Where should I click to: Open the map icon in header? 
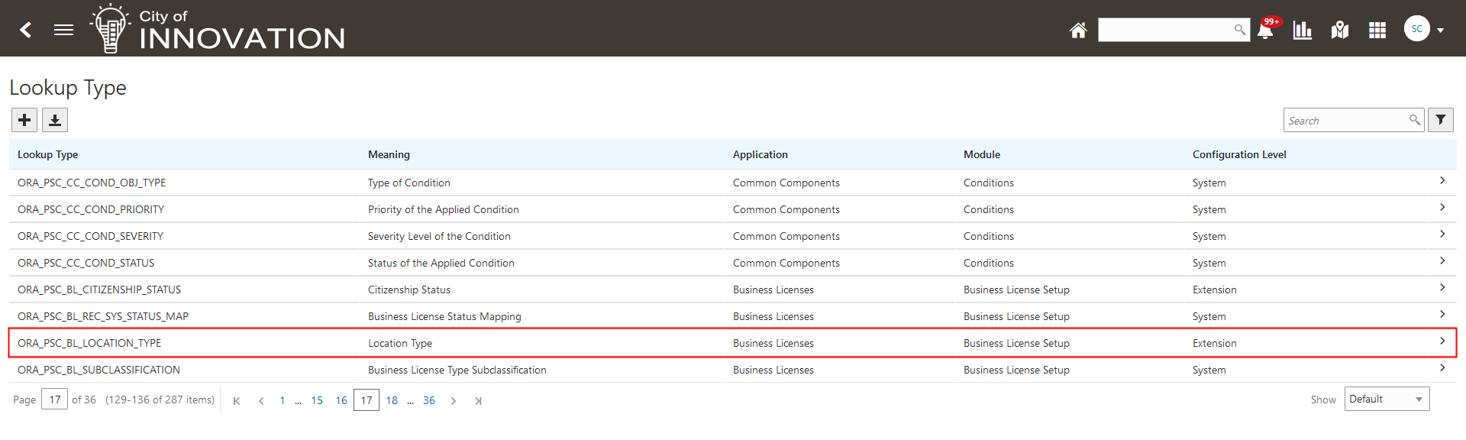click(1340, 31)
